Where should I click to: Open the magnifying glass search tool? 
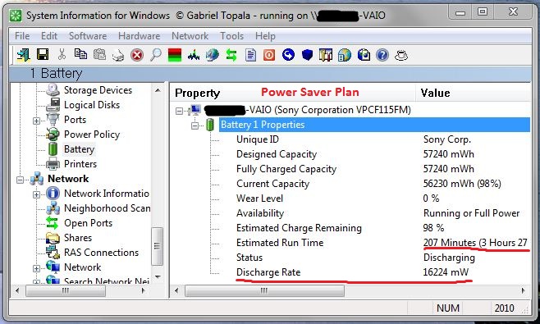tap(156, 54)
